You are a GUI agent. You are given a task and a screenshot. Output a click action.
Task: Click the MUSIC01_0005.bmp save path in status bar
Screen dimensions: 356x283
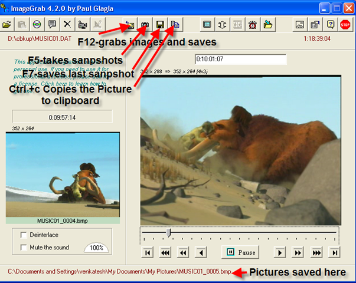[120, 271]
